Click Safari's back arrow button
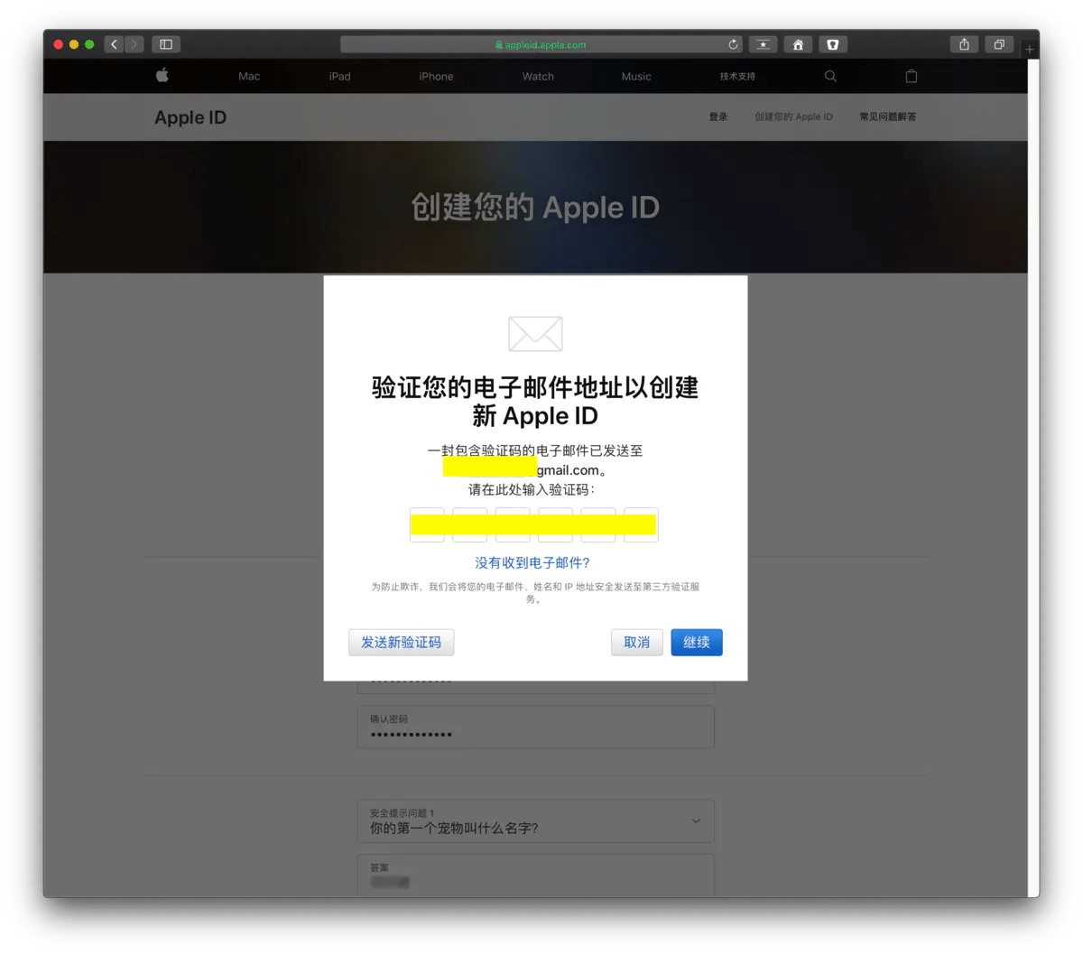Image resolution: width=1083 pixels, height=955 pixels. coord(114,44)
